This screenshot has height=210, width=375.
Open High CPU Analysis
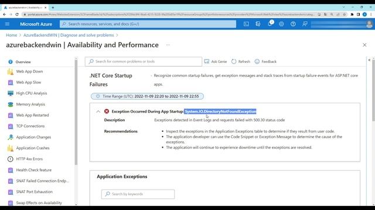(32, 93)
